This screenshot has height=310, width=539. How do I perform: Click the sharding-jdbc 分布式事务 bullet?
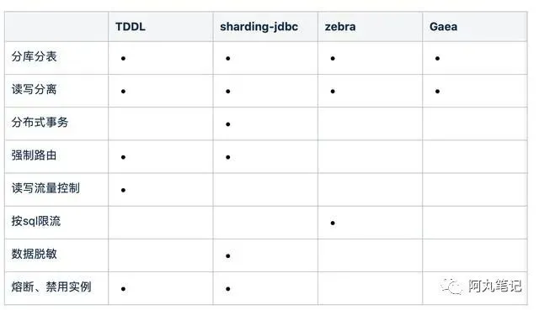[228, 124]
